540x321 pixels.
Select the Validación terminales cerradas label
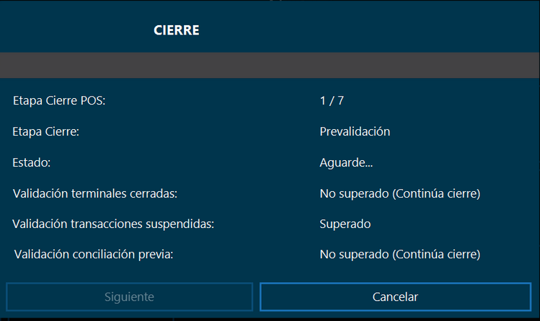point(95,193)
